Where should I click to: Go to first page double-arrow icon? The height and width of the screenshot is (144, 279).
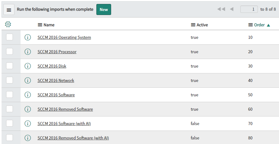[221, 9]
